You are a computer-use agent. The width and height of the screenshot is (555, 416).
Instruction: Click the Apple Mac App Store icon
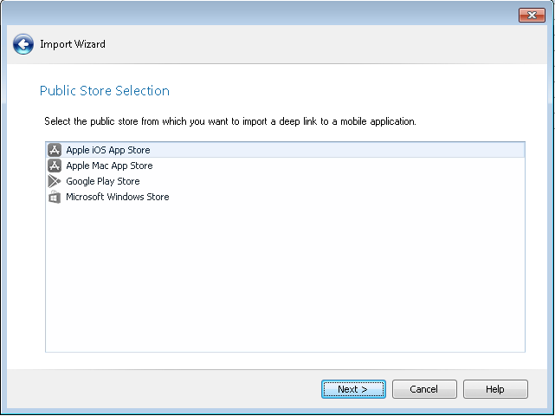click(x=55, y=166)
